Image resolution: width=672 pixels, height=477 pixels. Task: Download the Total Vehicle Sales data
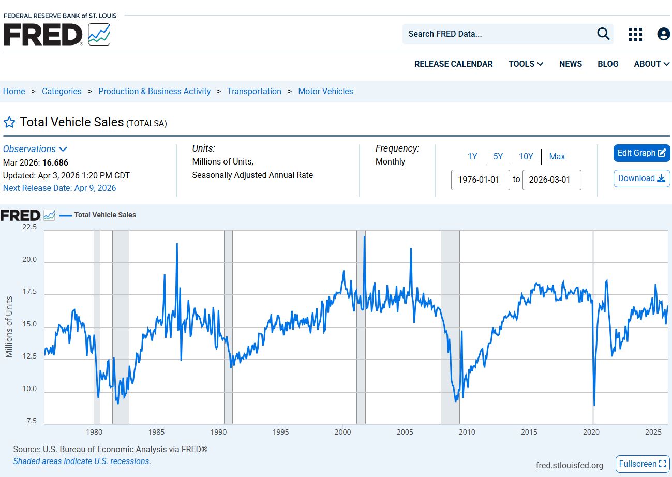(642, 178)
